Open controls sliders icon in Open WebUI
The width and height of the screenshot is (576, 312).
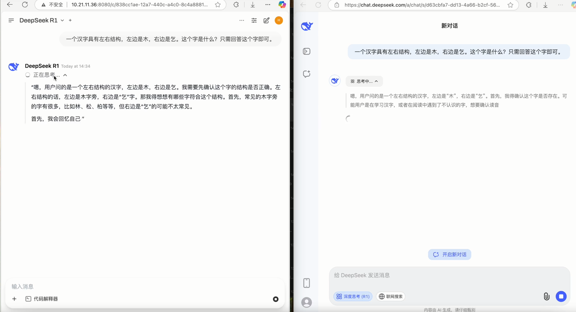(254, 20)
